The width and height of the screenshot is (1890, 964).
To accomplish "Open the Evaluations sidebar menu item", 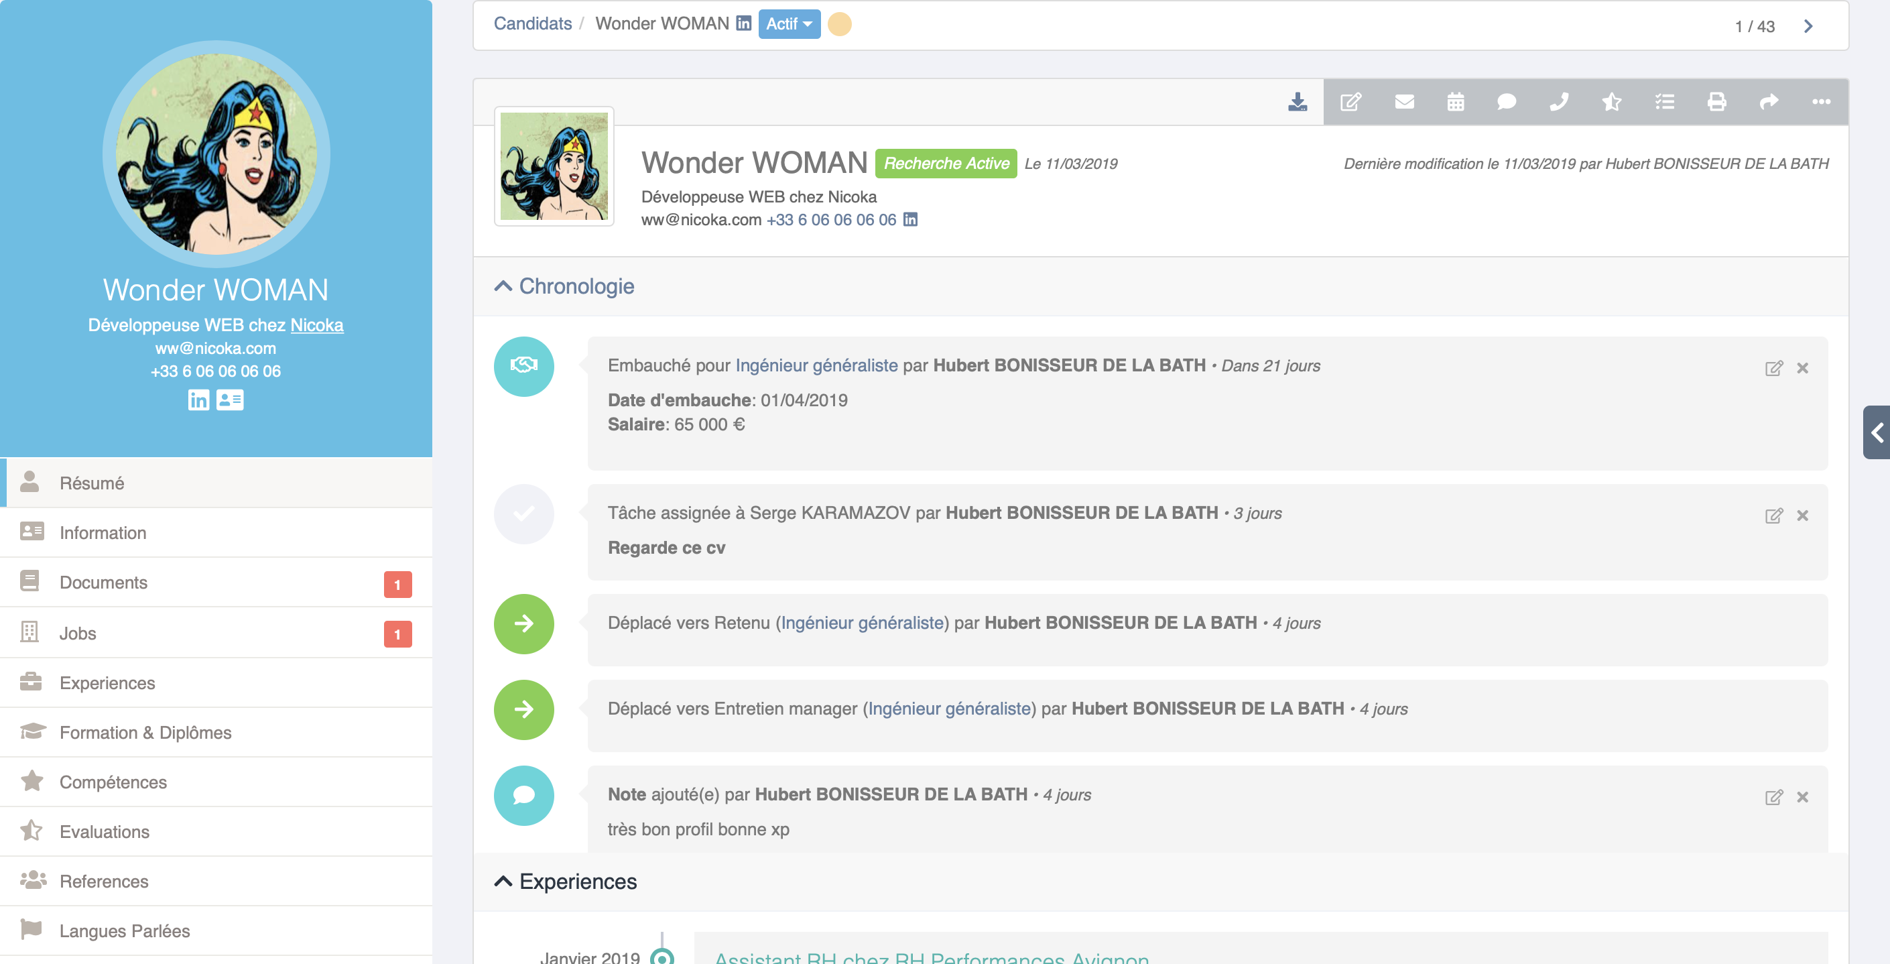I will point(216,832).
